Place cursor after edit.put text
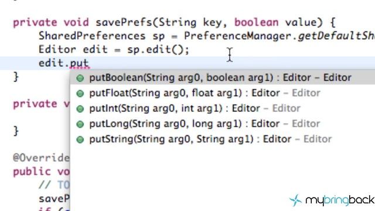The image size is (375, 211). click(x=90, y=63)
